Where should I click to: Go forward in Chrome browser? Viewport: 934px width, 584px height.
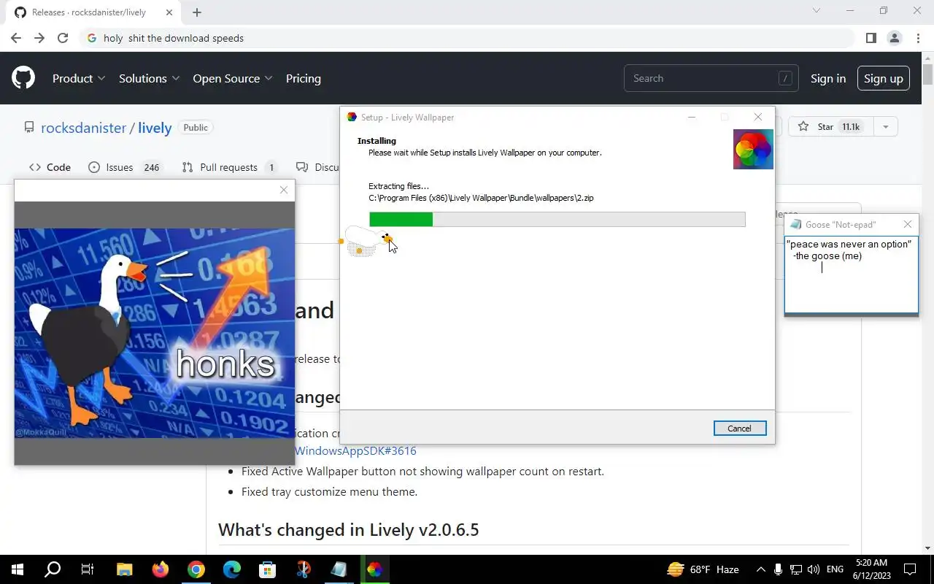[x=39, y=38]
